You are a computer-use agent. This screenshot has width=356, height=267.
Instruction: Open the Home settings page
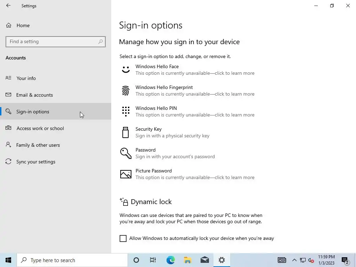[x=56, y=25]
